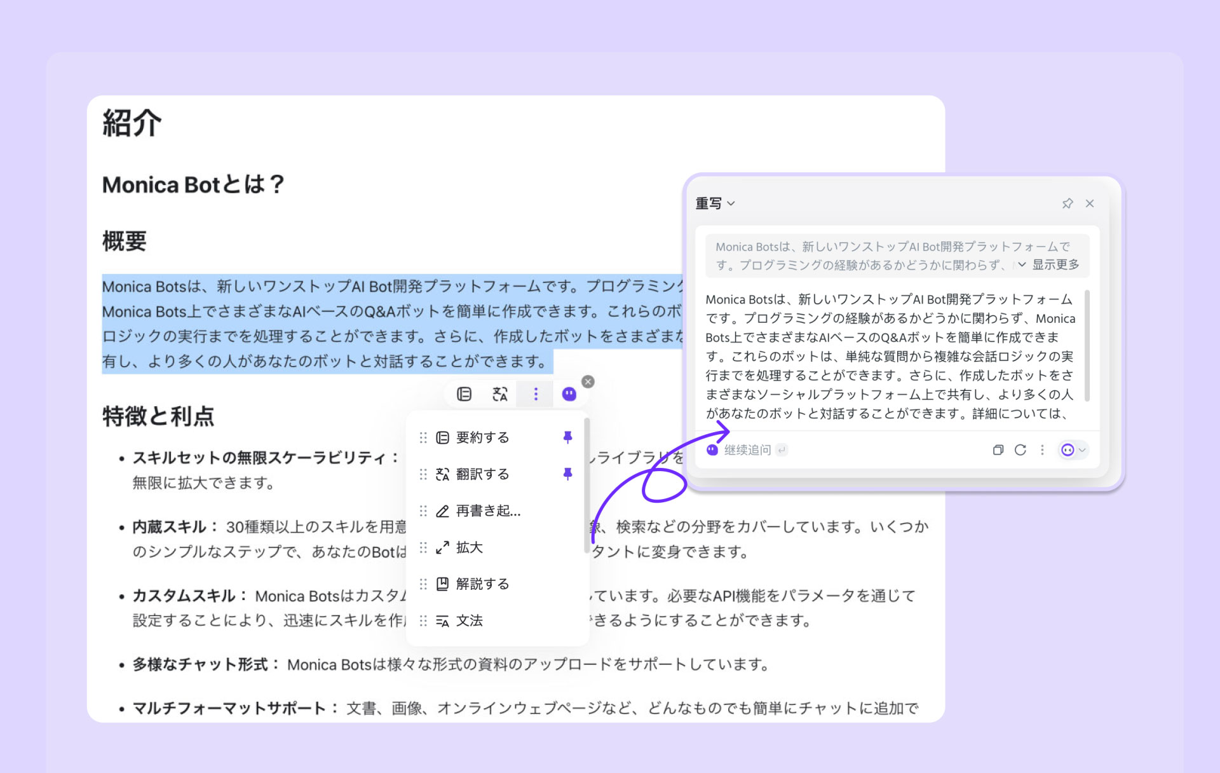
Task: Click the rewritten text in result panel
Action: coord(890,356)
